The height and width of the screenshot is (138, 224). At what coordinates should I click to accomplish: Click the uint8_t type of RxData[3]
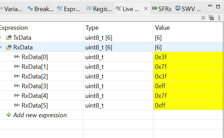coord(94,86)
